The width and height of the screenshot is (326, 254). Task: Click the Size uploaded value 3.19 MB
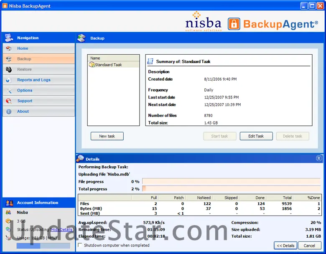coord(313,229)
